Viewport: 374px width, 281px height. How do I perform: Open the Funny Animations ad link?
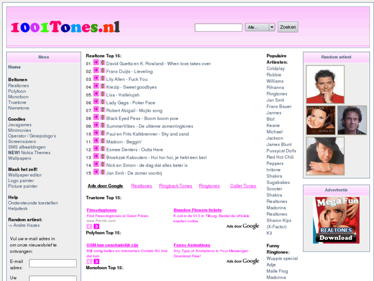(x=192, y=245)
